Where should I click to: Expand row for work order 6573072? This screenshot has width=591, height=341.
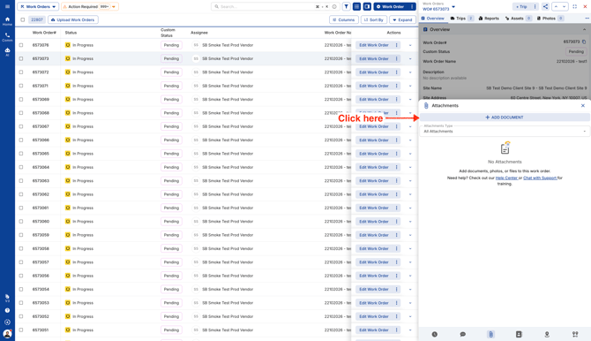(410, 72)
